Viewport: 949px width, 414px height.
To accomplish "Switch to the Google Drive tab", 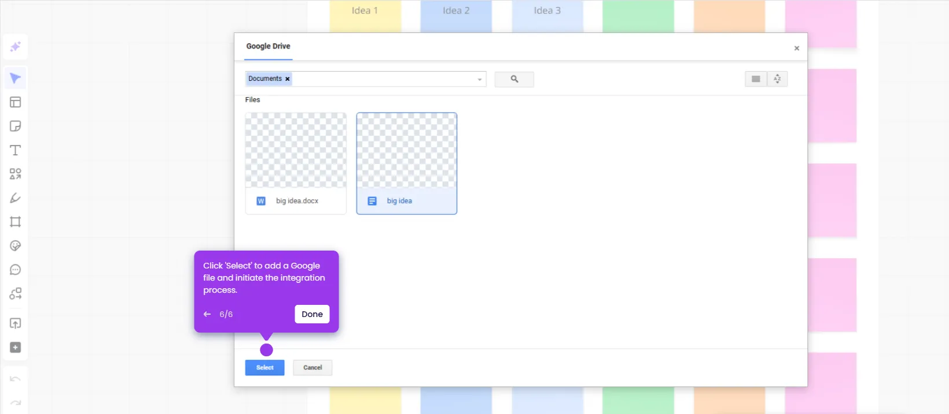I will (268, 46).
